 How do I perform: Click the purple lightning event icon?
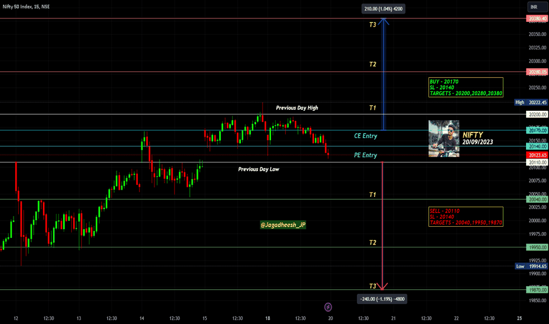click(x=328, y=307)
